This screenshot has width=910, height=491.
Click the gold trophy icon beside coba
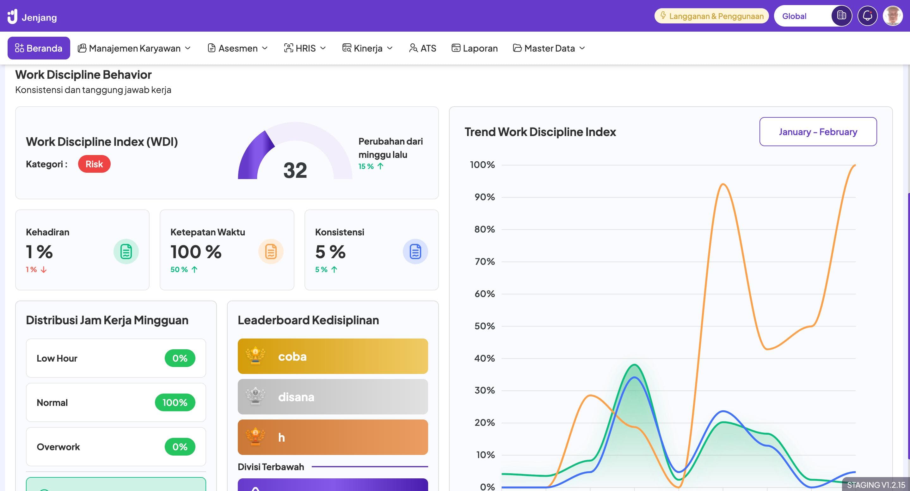pyautogui.click(x=255, y=356)
